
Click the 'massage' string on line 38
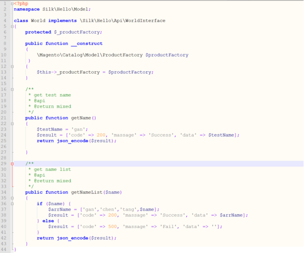click(135, 215)
